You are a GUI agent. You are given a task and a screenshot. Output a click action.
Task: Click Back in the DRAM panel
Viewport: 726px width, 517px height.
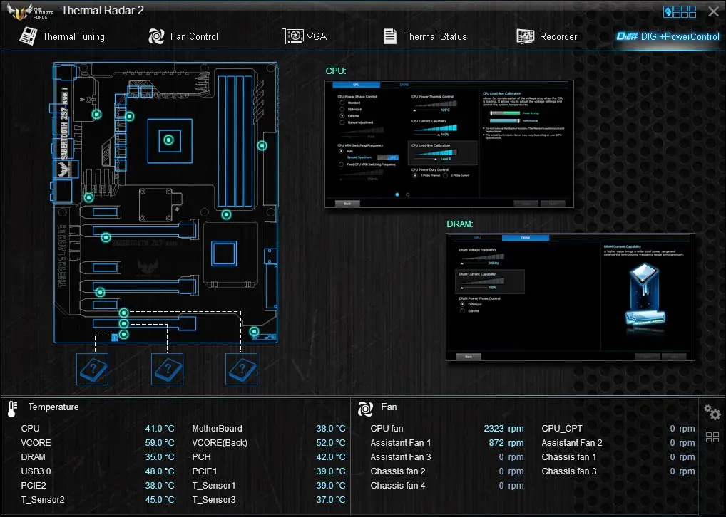(x=469, y=357)
